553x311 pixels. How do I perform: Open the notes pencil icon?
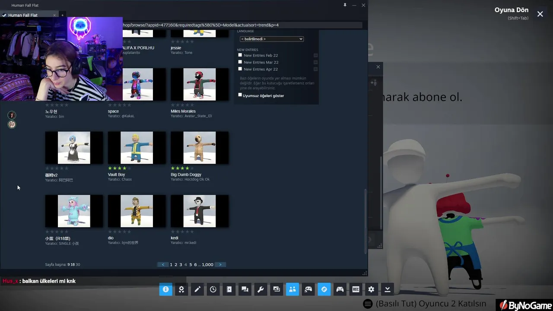pyautogui.click(x=197, y=289)
